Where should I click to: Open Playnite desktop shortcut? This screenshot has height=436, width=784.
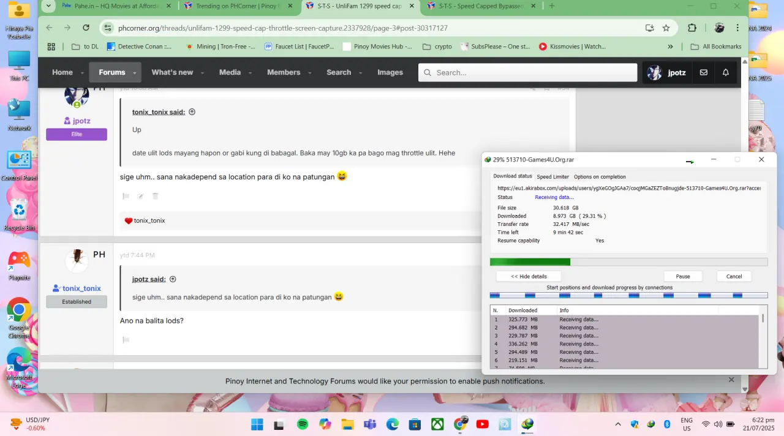(x=19, y=265)
